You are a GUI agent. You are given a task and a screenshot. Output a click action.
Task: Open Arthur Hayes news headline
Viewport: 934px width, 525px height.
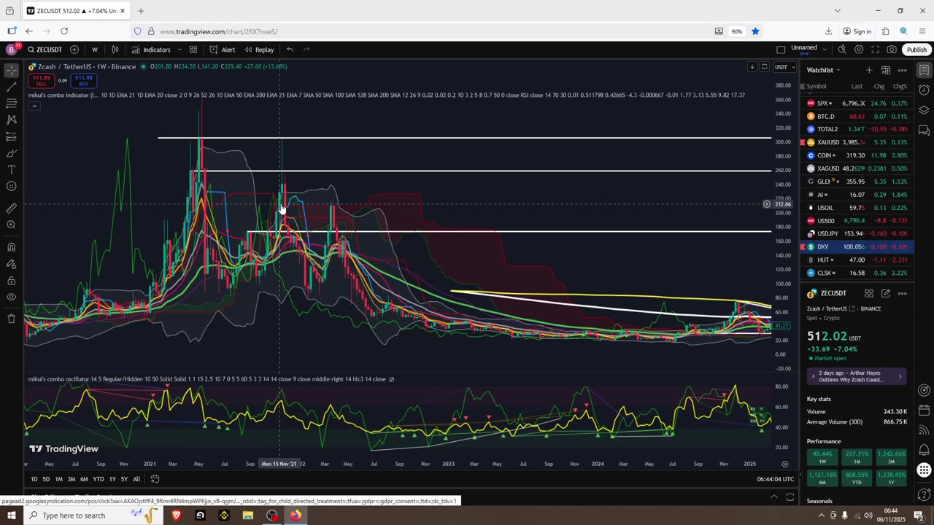[857, 376]
